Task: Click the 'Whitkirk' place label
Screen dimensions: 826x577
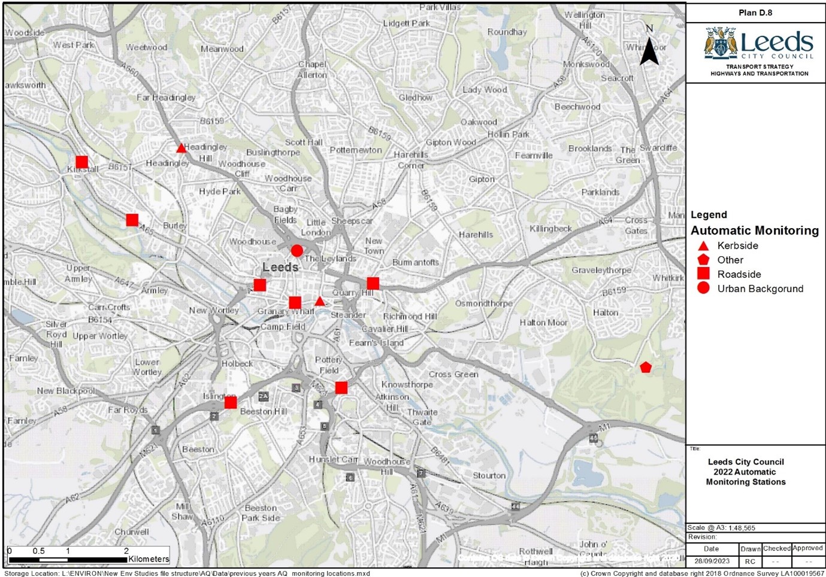Action: point(668,278)
